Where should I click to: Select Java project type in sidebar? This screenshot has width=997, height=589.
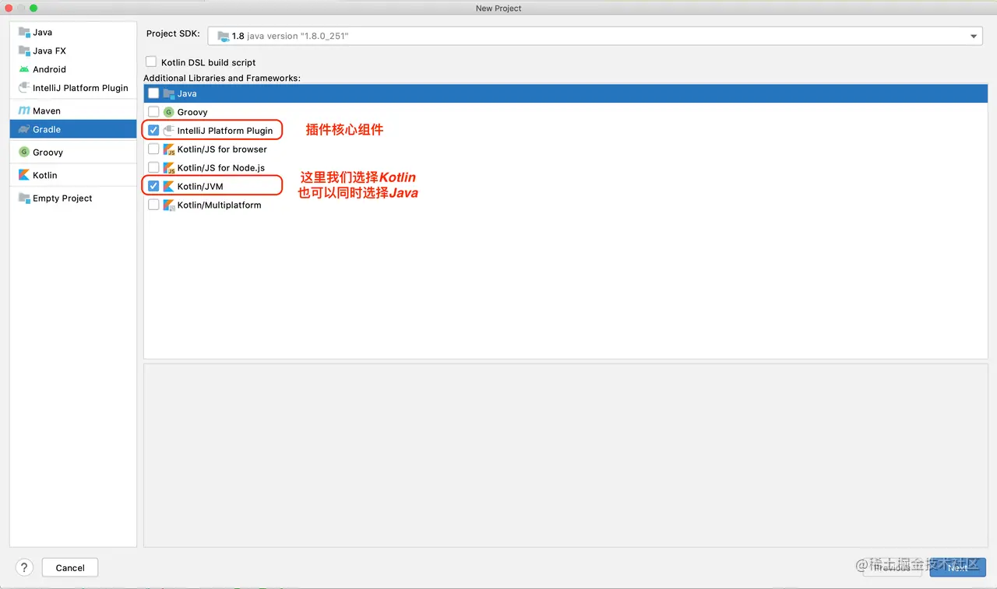coord(73,33)
